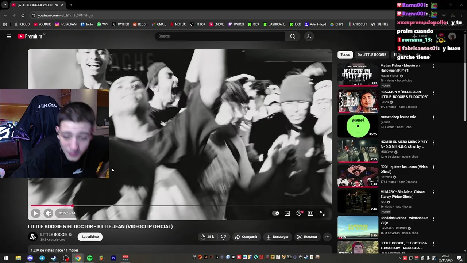
Task: Open options for Bandalos Chinos video
Action: coord(433,218)
